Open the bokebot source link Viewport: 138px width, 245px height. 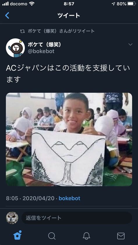pyautogui.click(x=69, y=198)
